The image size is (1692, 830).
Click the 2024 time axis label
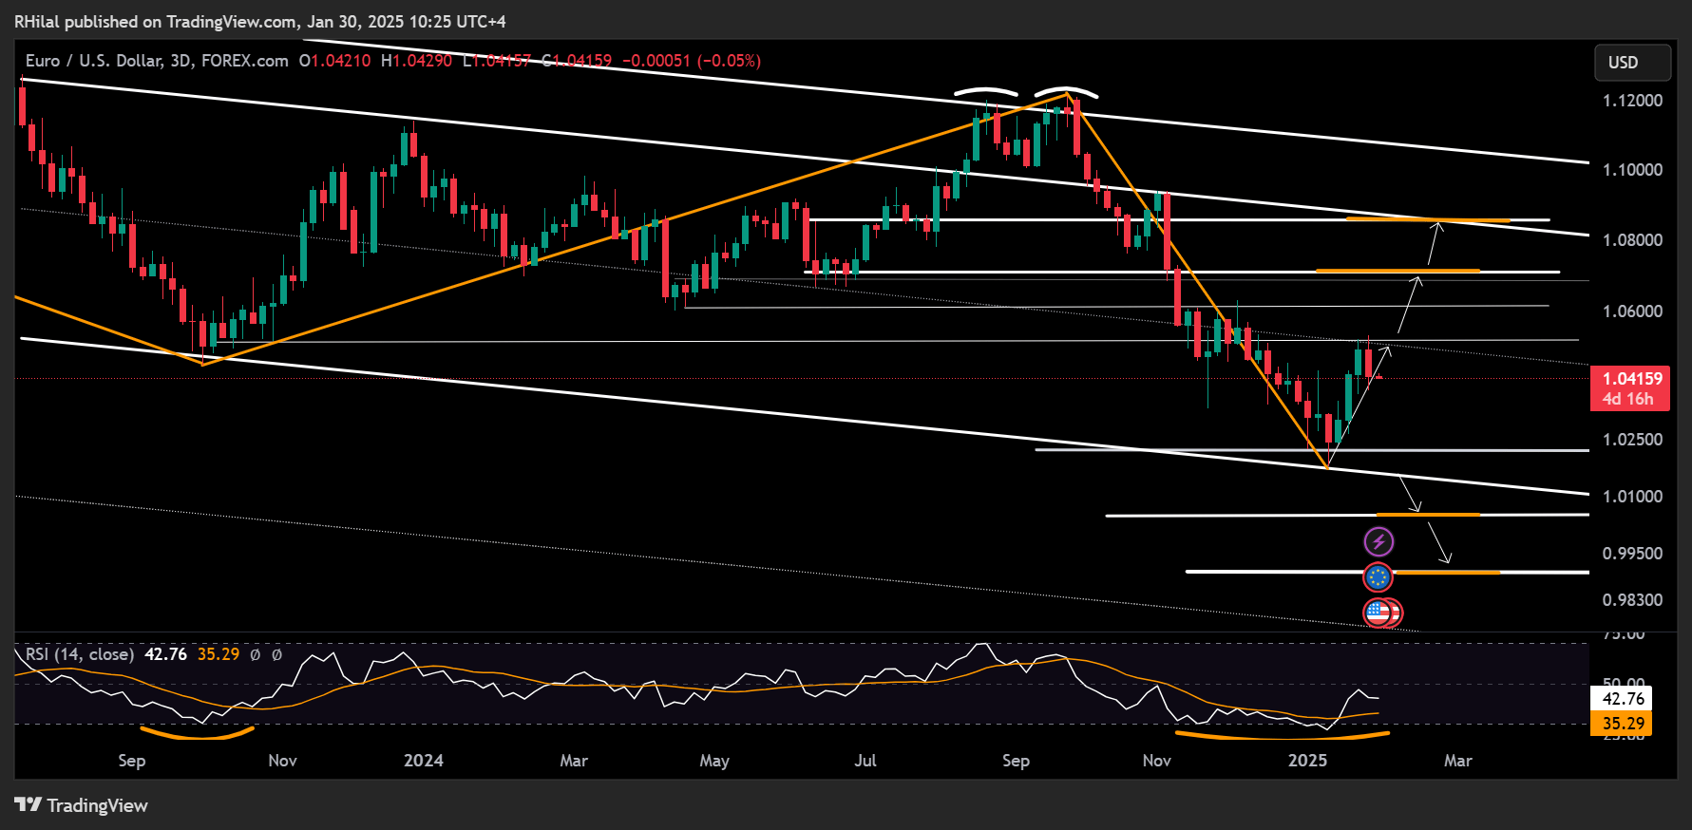[424, 761]
